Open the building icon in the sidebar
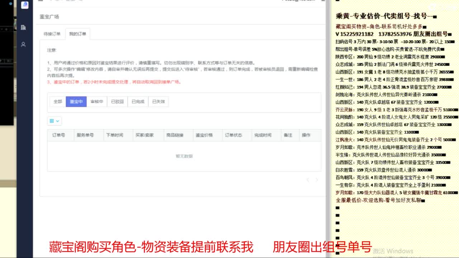Screen dimensions: 459x258 [23, 27]
